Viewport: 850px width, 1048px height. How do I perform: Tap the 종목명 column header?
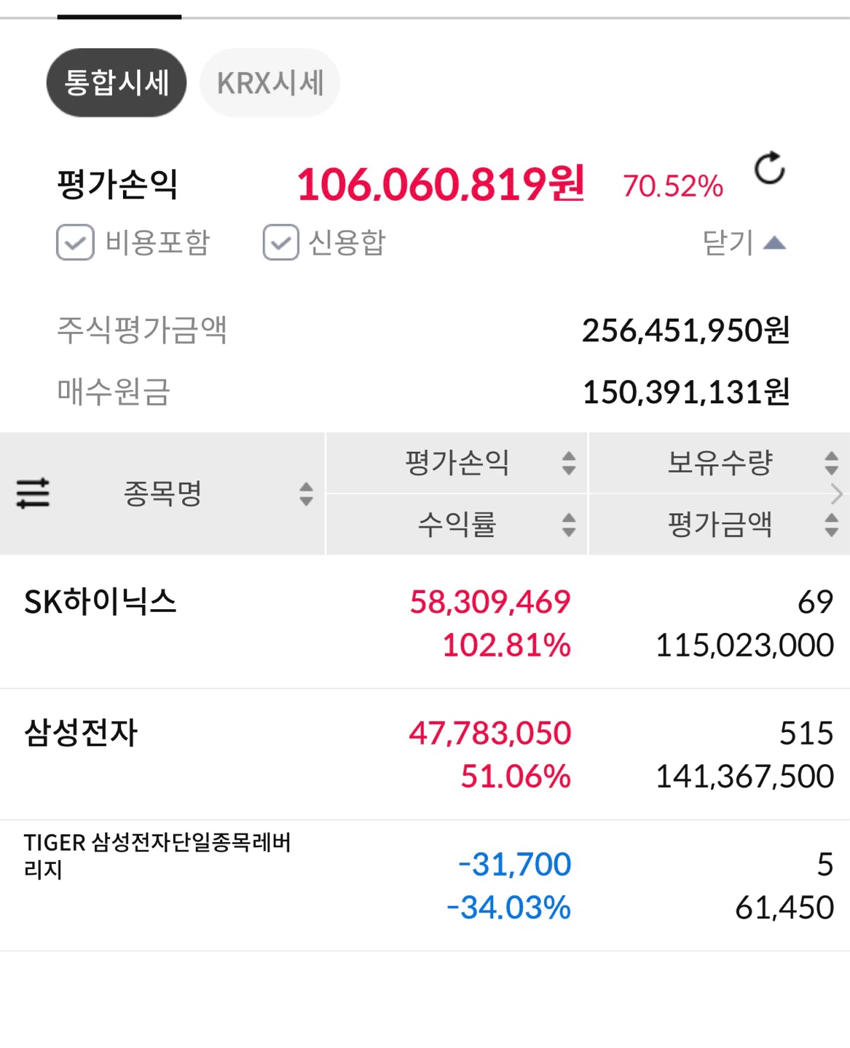[x=162, y=493]
